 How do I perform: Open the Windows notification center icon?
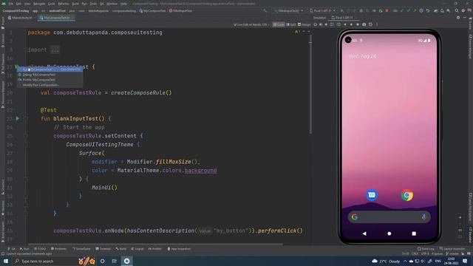click(465, 261)
